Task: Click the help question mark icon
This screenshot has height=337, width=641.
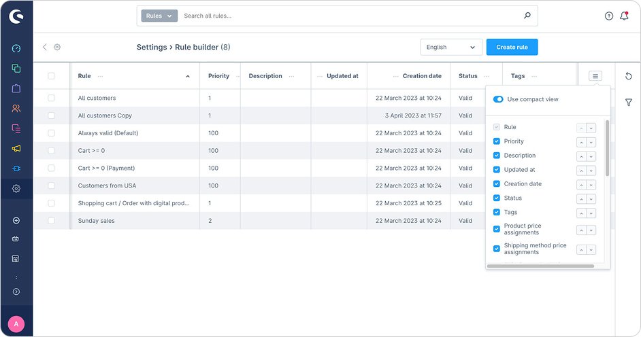Action: [609, 16]
